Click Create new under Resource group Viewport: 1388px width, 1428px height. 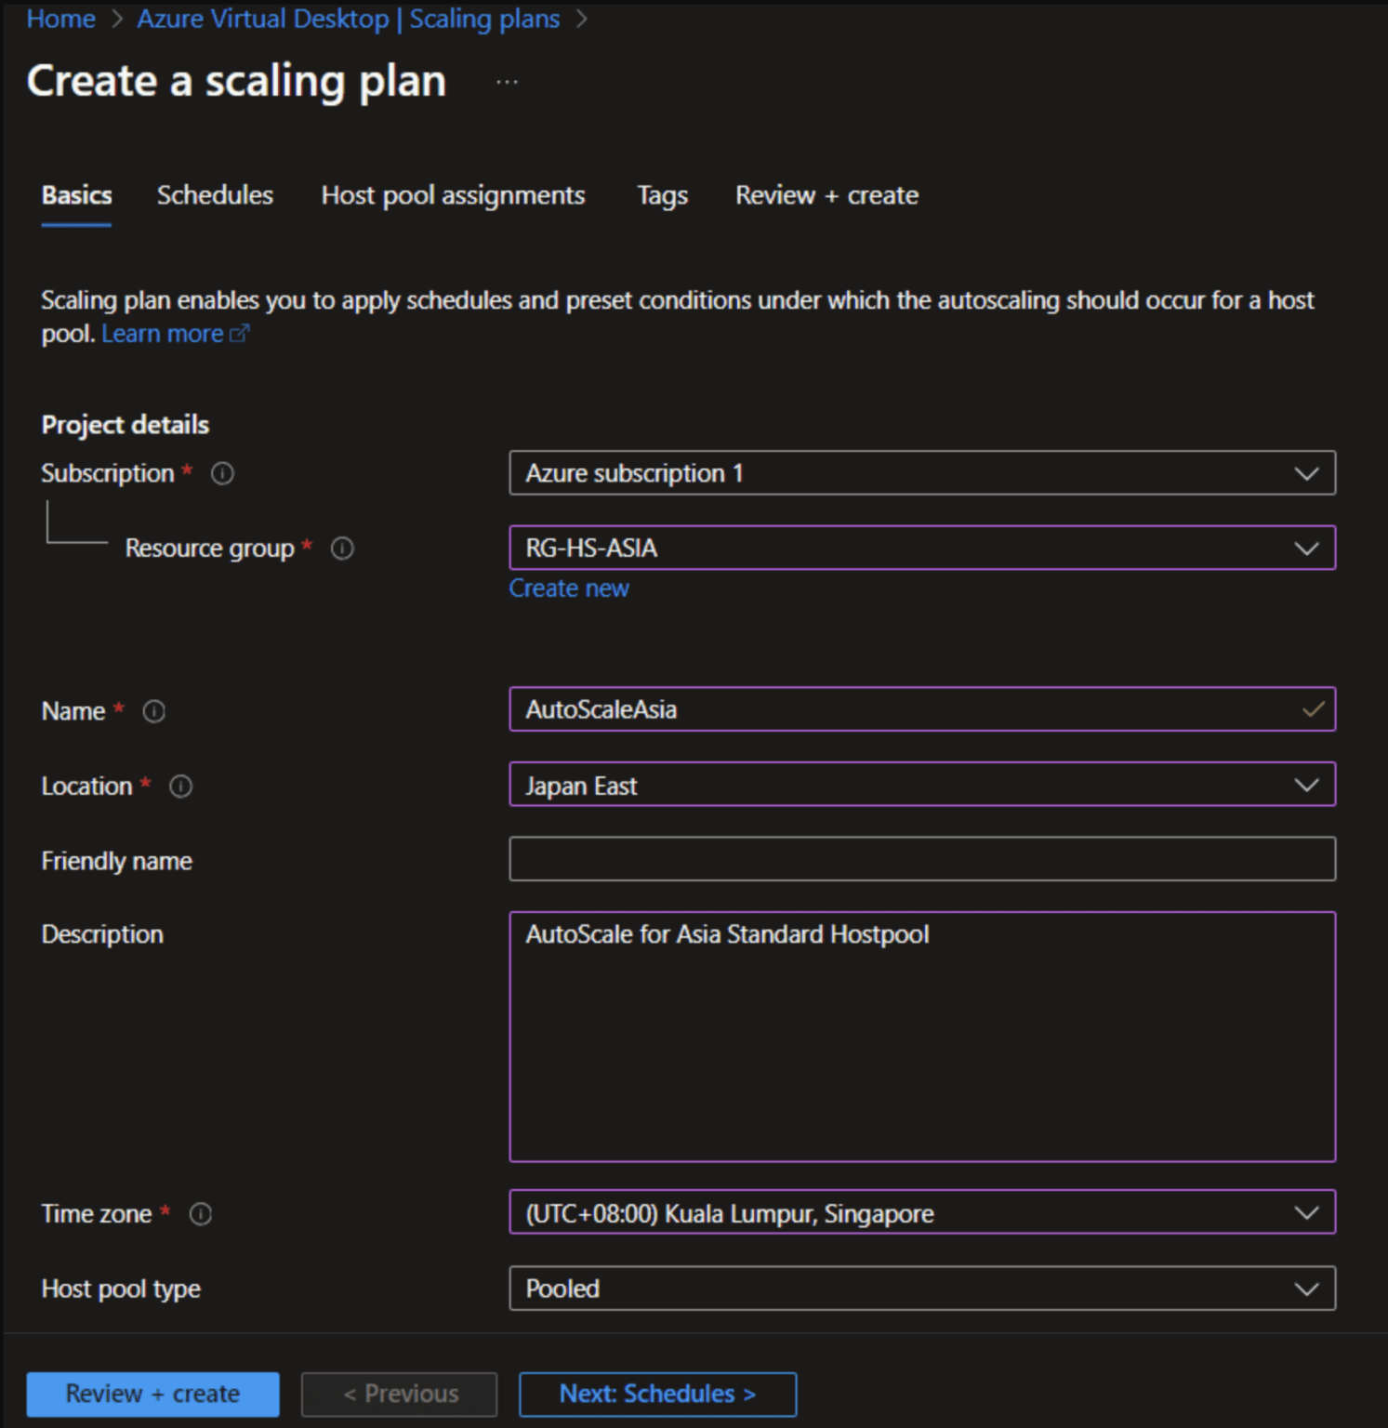568,588
